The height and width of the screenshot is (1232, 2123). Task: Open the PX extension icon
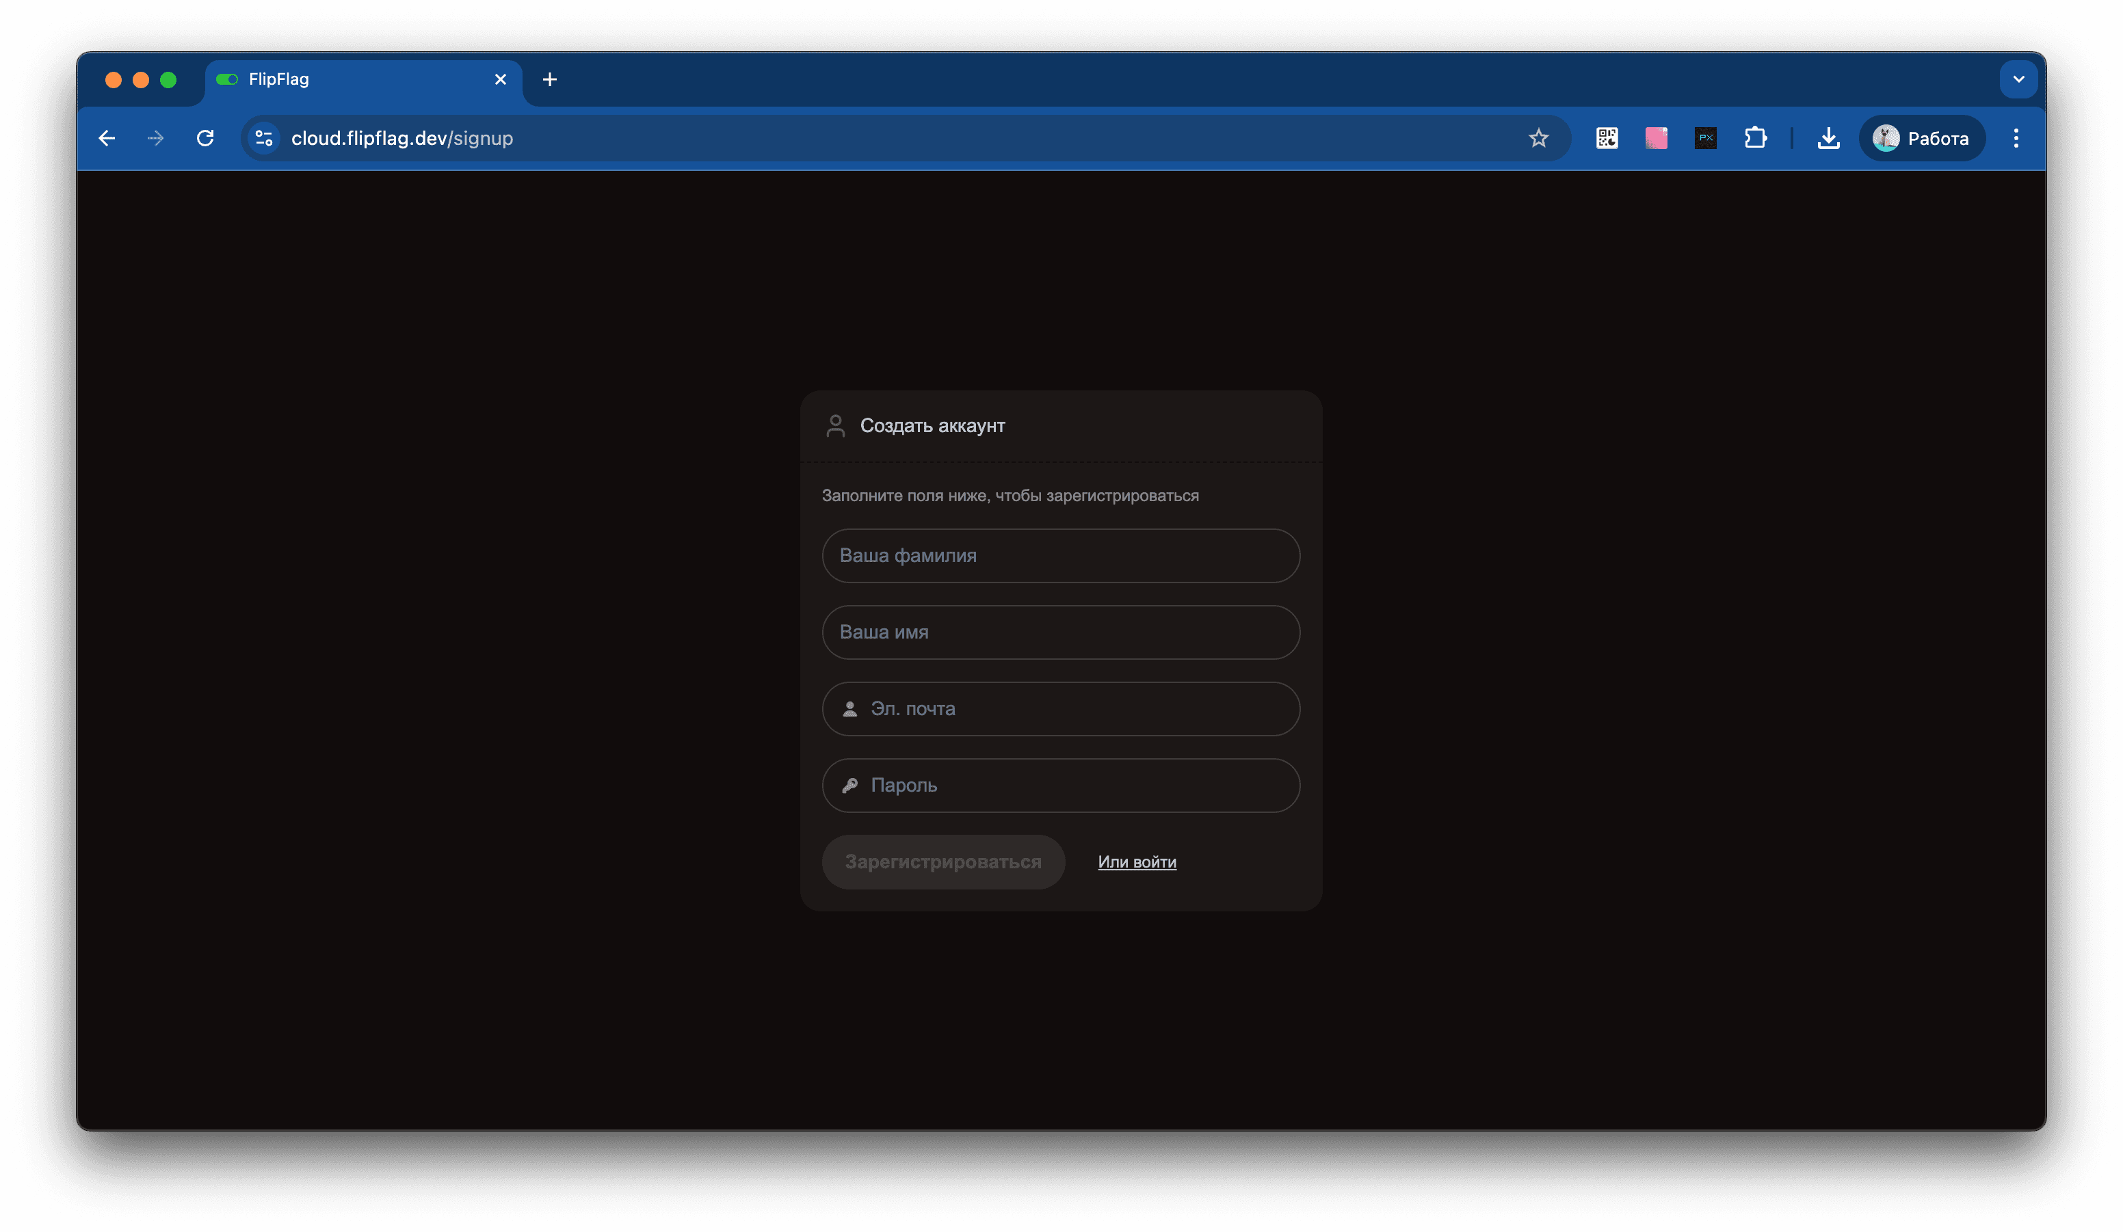(x=1705, y=138)
